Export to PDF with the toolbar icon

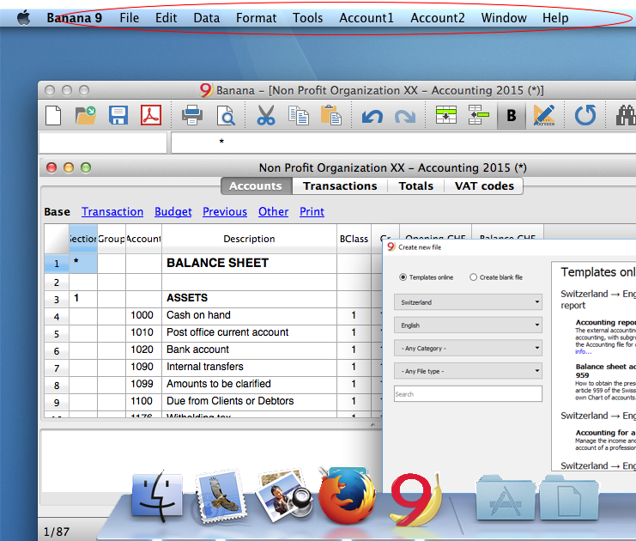coord(151,116)
